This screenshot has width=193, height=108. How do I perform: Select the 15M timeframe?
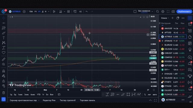coord(31,11)
